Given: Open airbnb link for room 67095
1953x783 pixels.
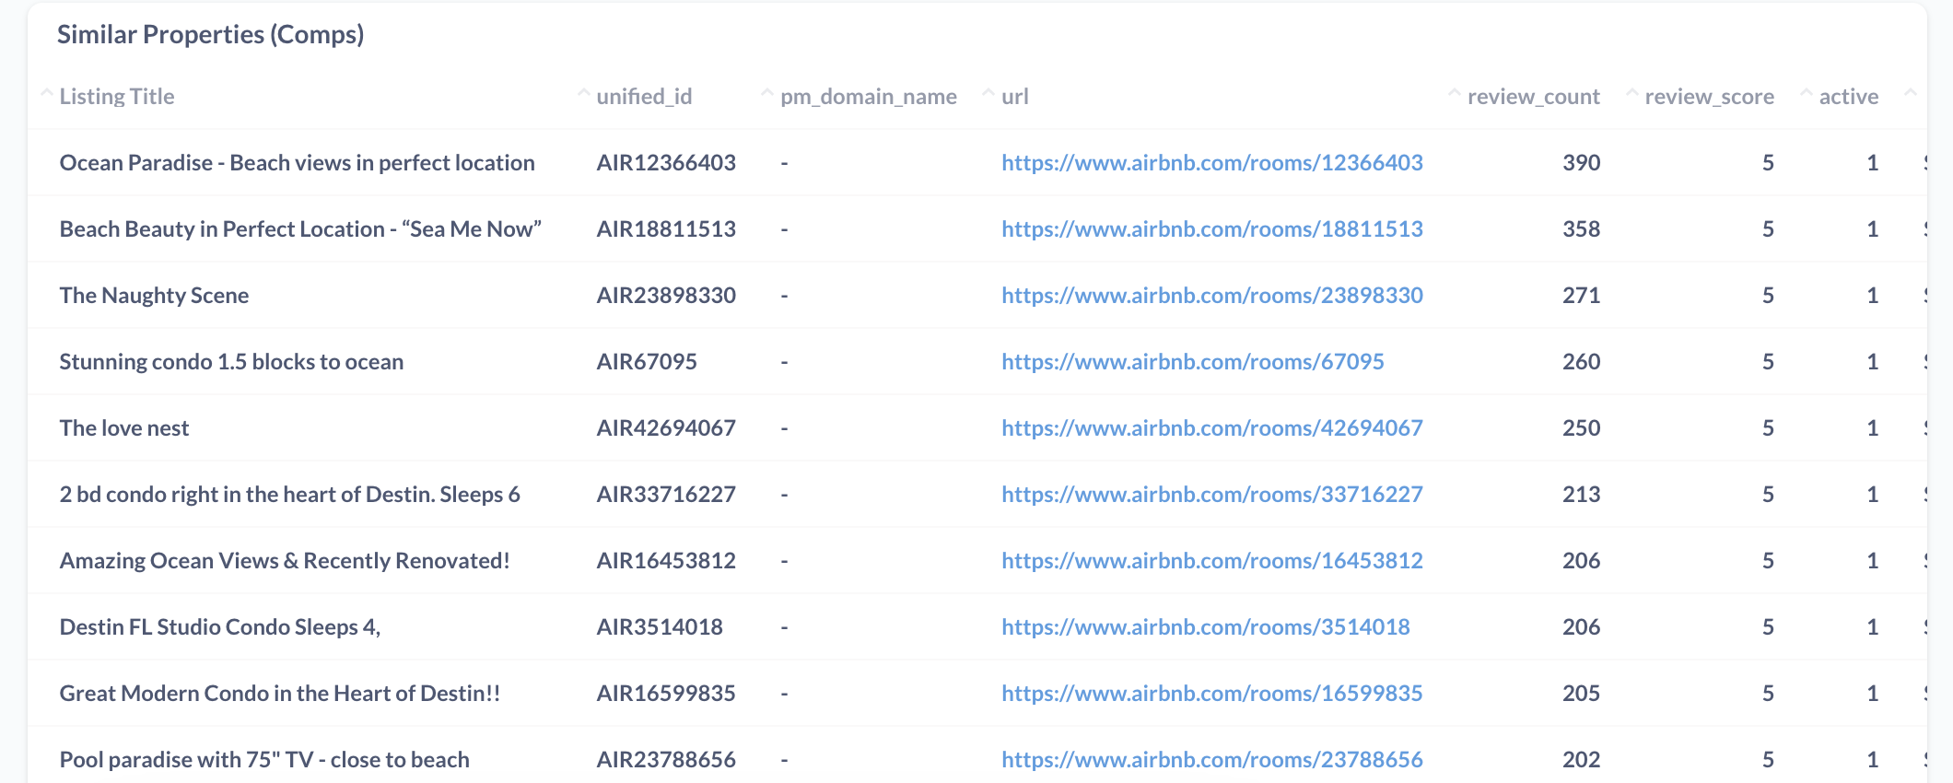Looking at the screenshot, I should coord(1193,362).
